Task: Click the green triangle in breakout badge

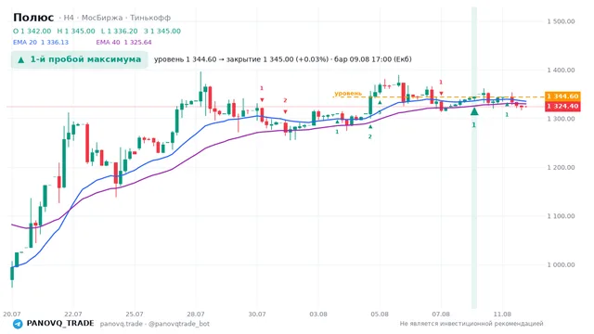Action: [x=21, y=59]
